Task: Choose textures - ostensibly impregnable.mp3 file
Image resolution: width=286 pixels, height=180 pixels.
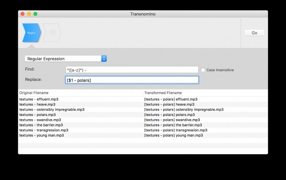Action: click(52, 110)
